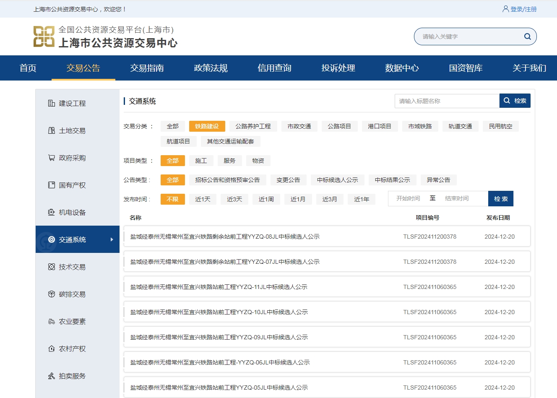Select 其他交通运输配套 category filter

click(231, 141)
